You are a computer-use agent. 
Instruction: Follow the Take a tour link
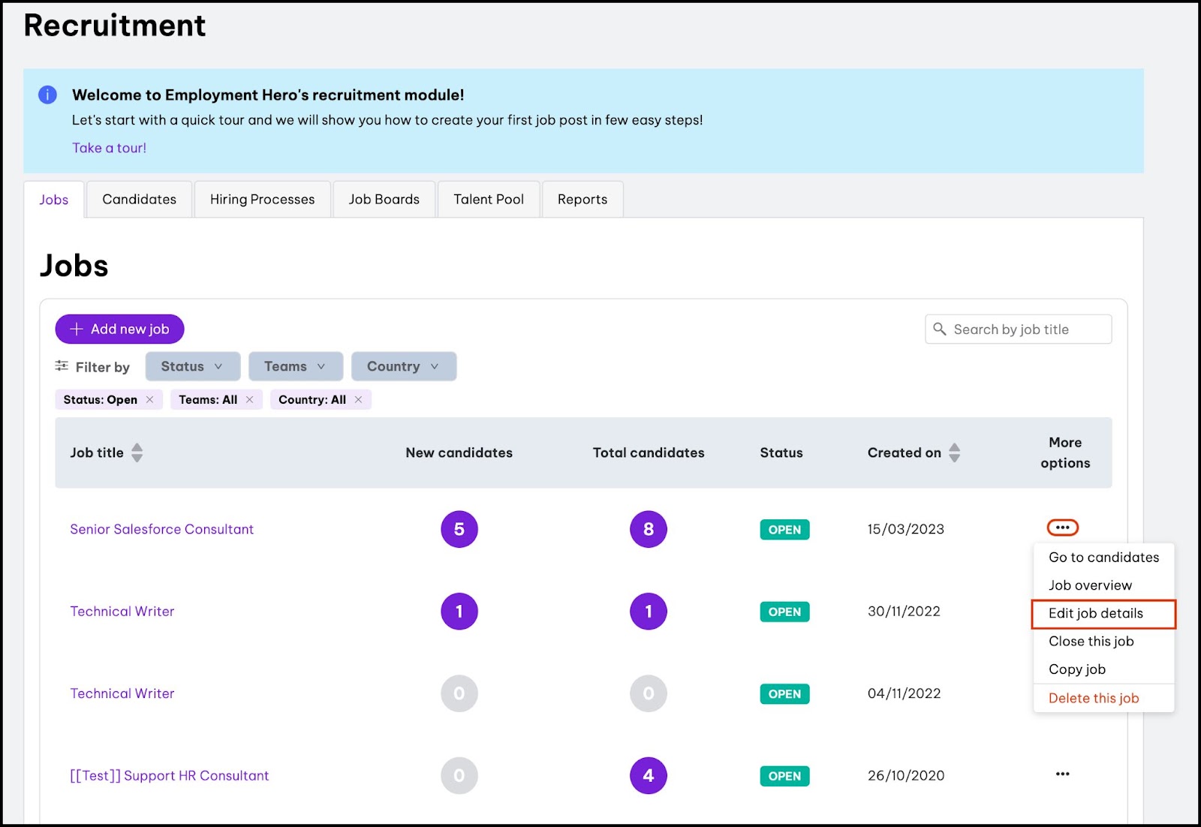(x=109, y=148)
